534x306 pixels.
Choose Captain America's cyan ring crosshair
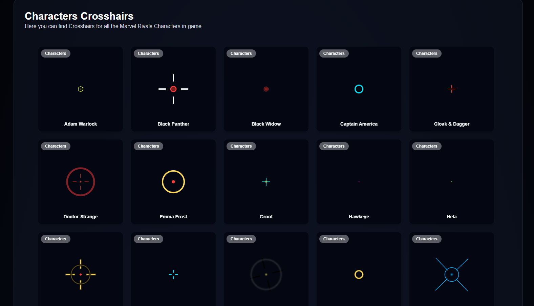[359, 89]
